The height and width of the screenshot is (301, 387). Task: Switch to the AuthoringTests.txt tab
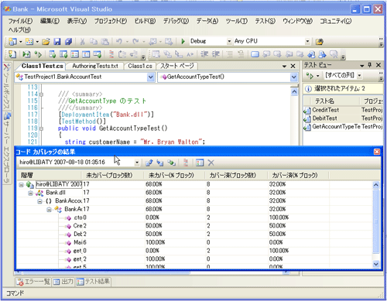95,66
